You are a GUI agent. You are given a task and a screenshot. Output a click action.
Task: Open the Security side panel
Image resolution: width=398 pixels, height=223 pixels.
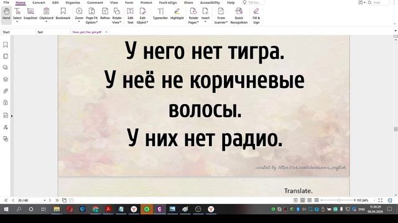pos(6,102)
